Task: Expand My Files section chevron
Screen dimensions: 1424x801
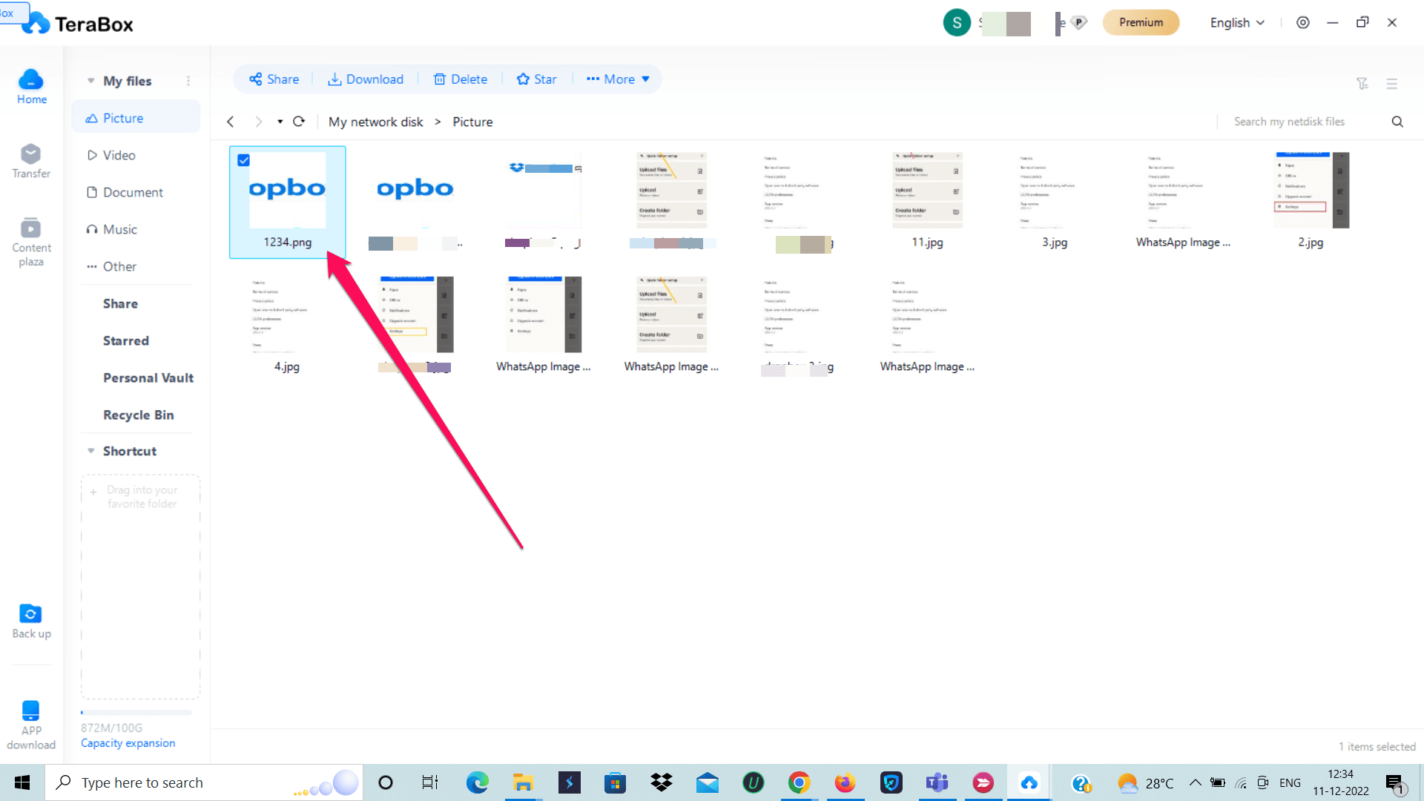Action: (x=91, y=81)
